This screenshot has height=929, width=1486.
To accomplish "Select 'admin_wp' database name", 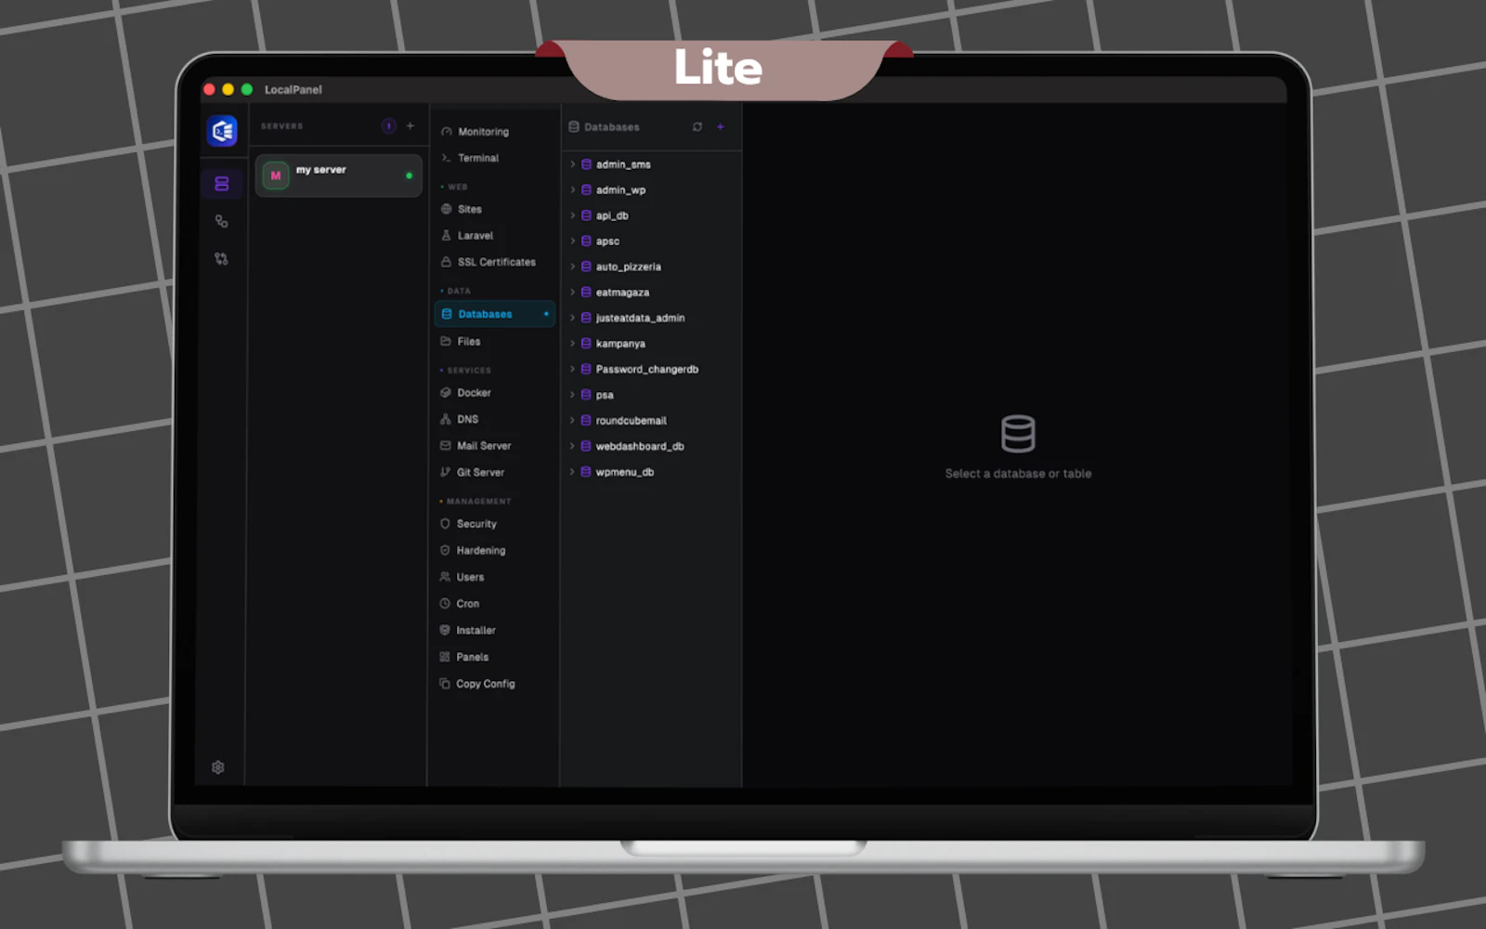I will pyautogui.click(x=620, y=190).
